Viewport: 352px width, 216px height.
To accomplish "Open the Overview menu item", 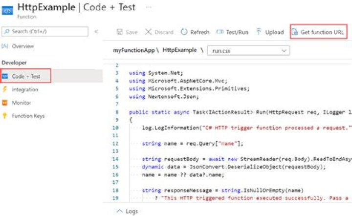I will coord(23,46).
